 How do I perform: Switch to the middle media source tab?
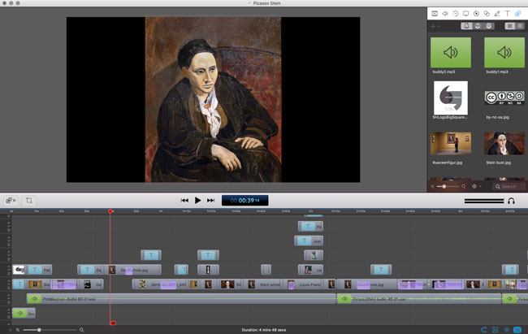pyautogui.click(x=478, y=26)
